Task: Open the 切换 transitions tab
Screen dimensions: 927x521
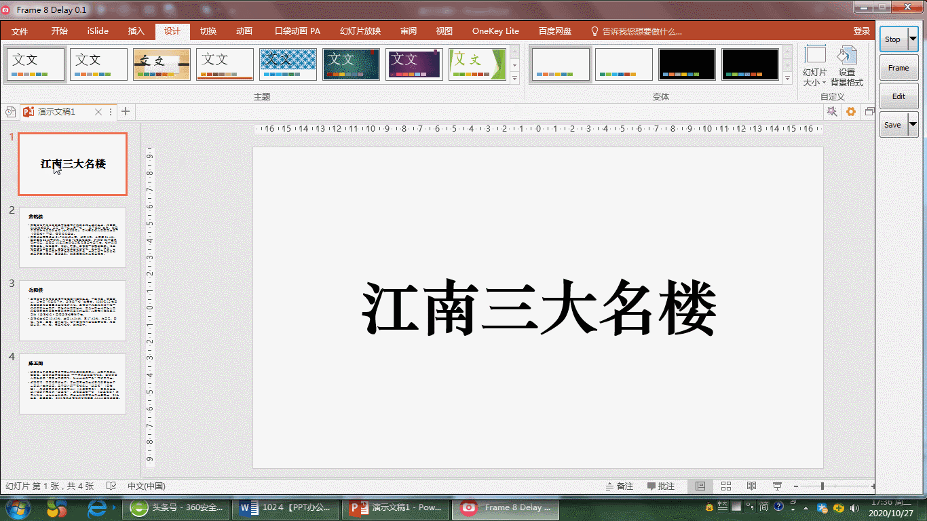Action: [208, 31]
